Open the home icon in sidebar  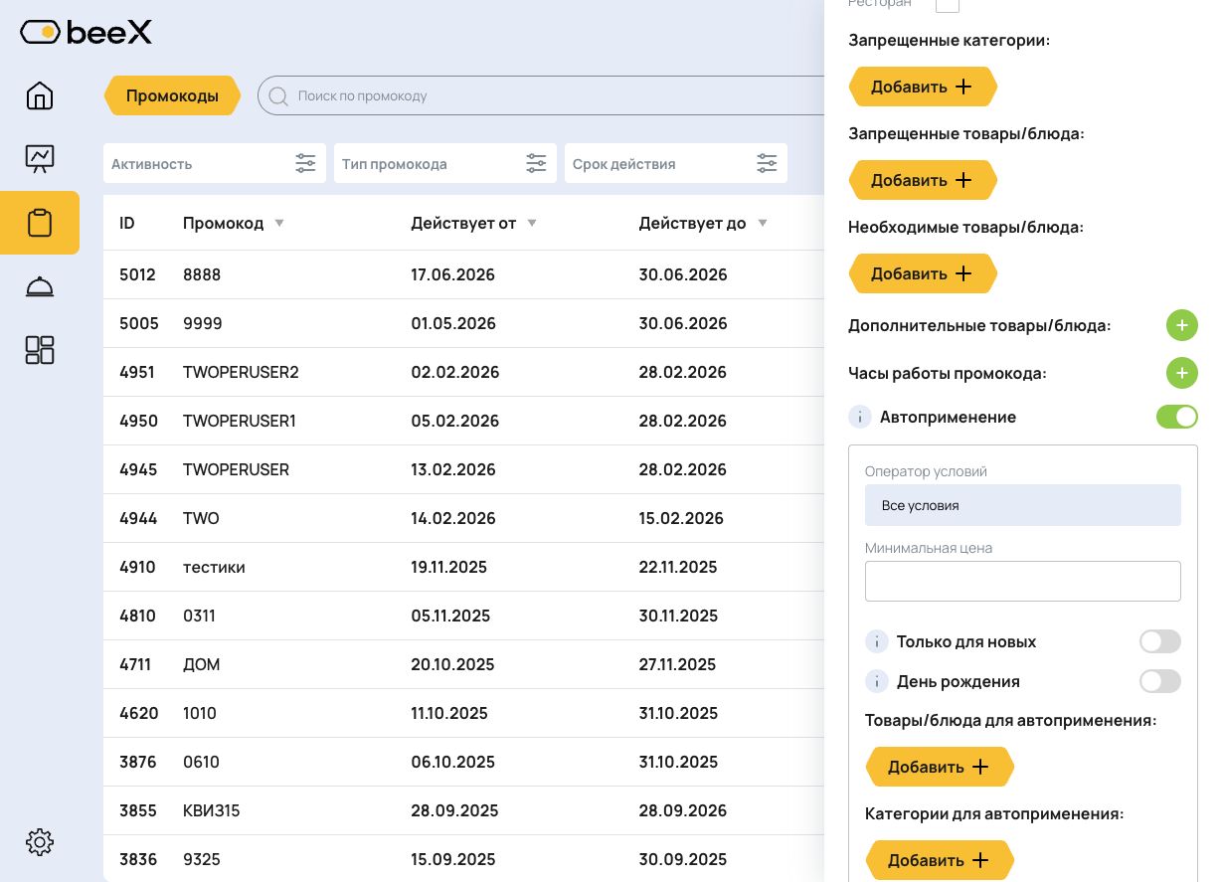point(40,95)
